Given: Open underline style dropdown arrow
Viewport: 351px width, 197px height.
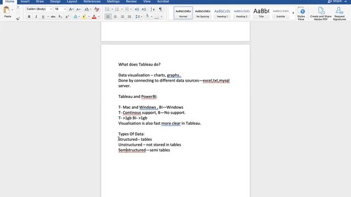Looking at the screenshot, I should [x=48, y=16].
